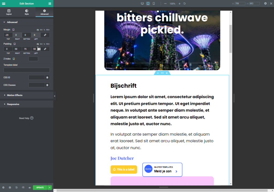Switch preview to mobile device
274x192 pixels.
154,3
